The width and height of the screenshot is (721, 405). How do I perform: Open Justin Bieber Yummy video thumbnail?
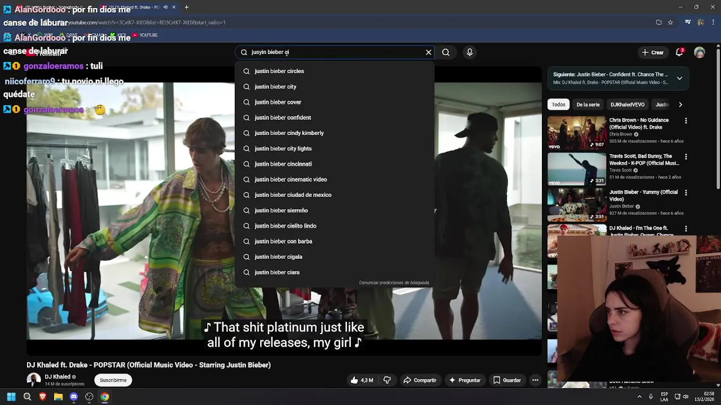[577, 205]
